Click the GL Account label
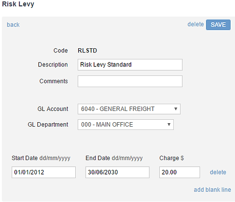 [x=53, y=109]
